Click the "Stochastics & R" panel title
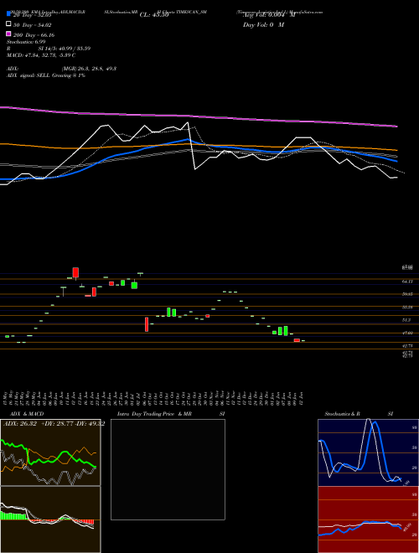The height and width of the screenshot is (553, 419). (342, 414)
